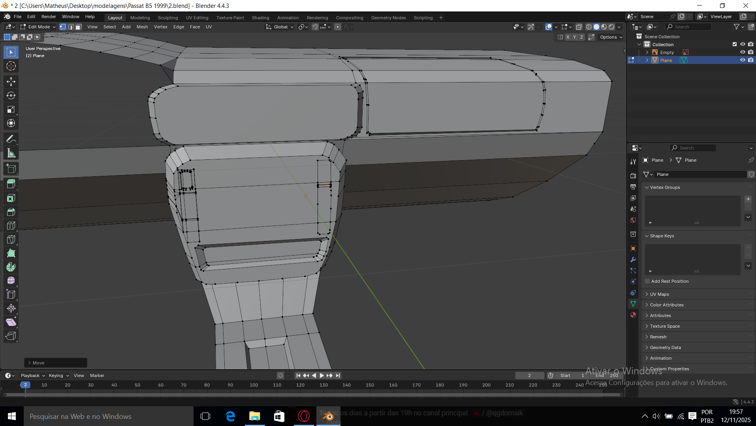Open the Modifiers wrench properties tab
The width and height of the screenshot is (756, 426).
633,260
